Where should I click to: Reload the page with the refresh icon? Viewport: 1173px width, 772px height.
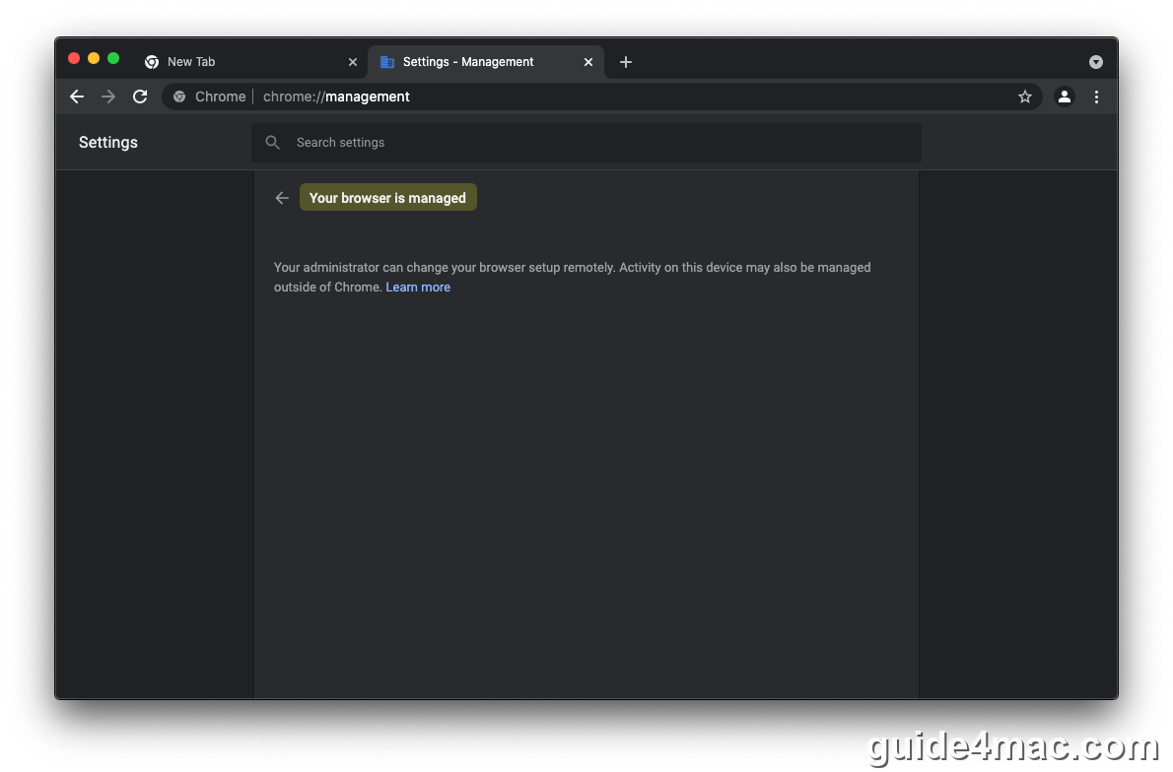tap(140, 96)
